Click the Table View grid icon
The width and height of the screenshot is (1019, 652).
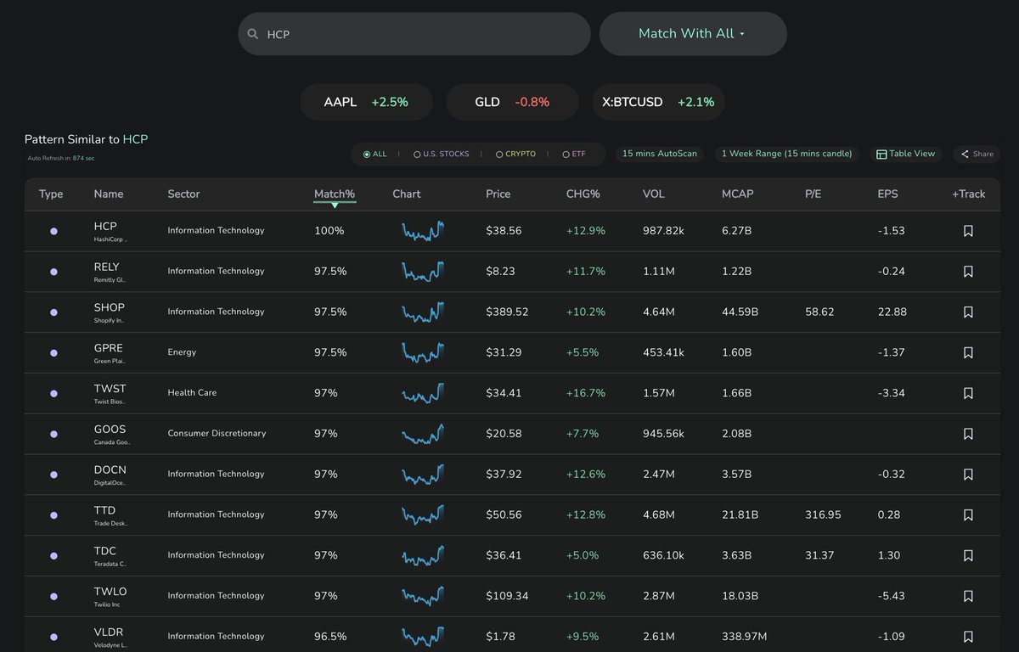coord(881,155)
